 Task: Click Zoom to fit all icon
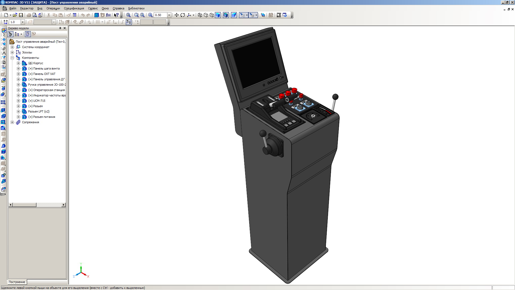[x=128, y=15]
